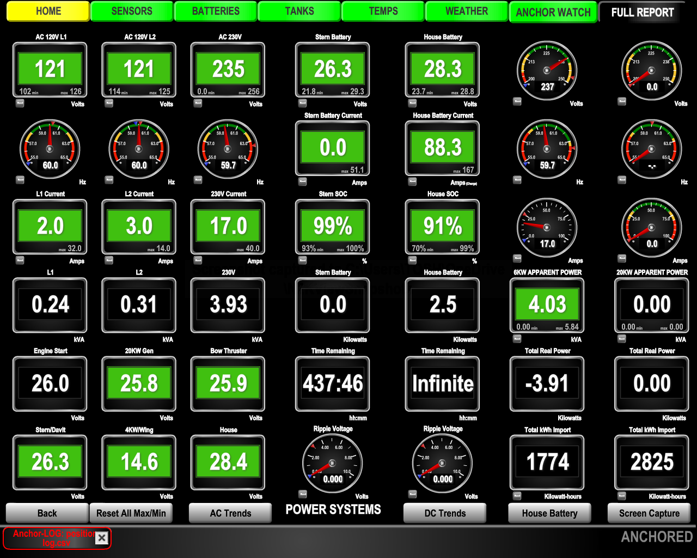Click Stern/Davit 26.3 volts readout

pyautogui.click(x=50, y=462)
